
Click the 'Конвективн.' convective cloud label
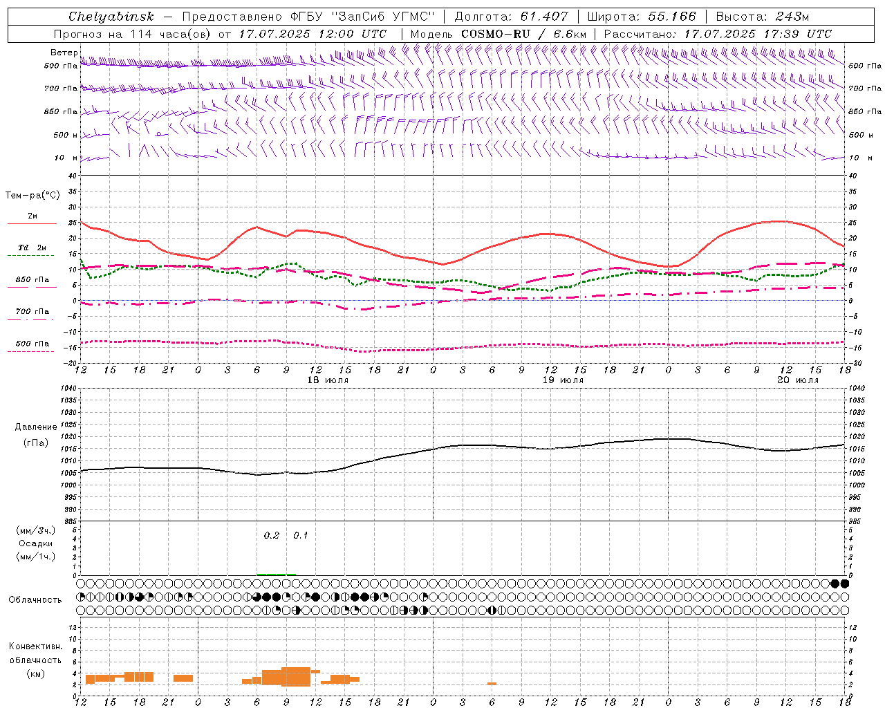[36, 646]
